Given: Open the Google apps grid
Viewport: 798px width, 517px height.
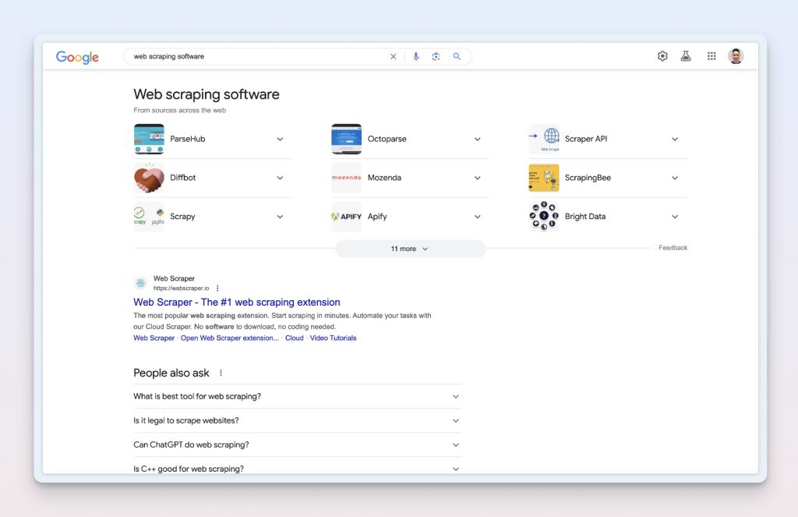Looking at the screenshot, I should pos(711,56).
